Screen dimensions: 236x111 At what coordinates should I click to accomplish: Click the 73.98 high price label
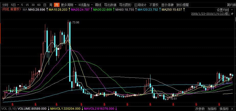pyautogui.click(x=76, y=22)
